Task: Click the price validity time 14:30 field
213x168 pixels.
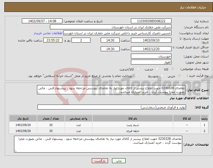Action: click(x=110, y=49)
